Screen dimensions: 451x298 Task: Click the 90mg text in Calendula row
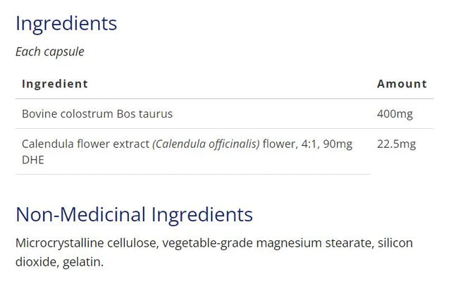point(338,144)
